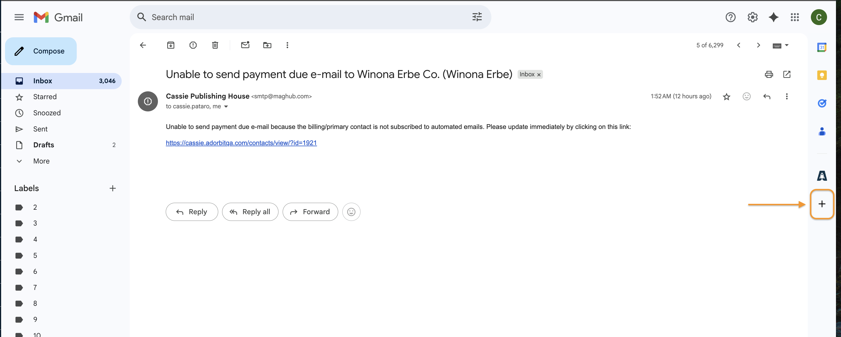
Task: Mark email as unread
Action: (x=245, y=45)
